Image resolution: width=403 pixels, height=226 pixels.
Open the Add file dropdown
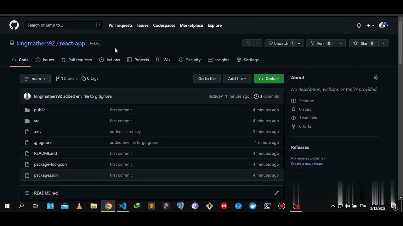pyautogui.click(x=237, y=78)
